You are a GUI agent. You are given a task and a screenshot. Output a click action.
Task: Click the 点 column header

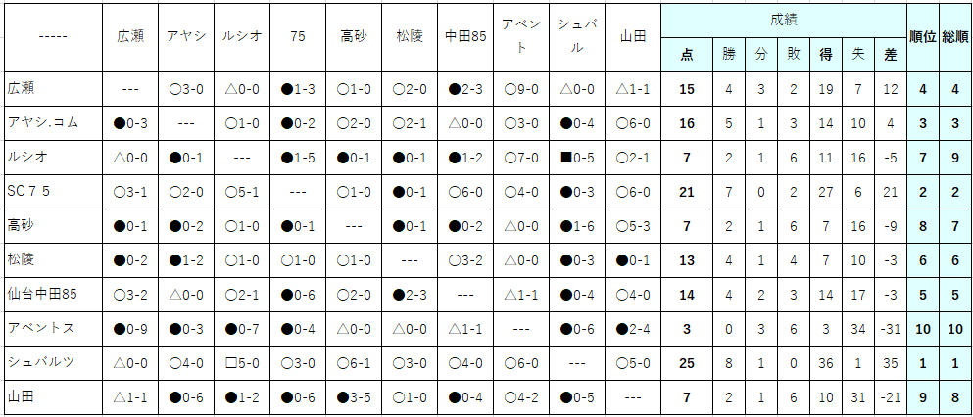coord(686,55)
